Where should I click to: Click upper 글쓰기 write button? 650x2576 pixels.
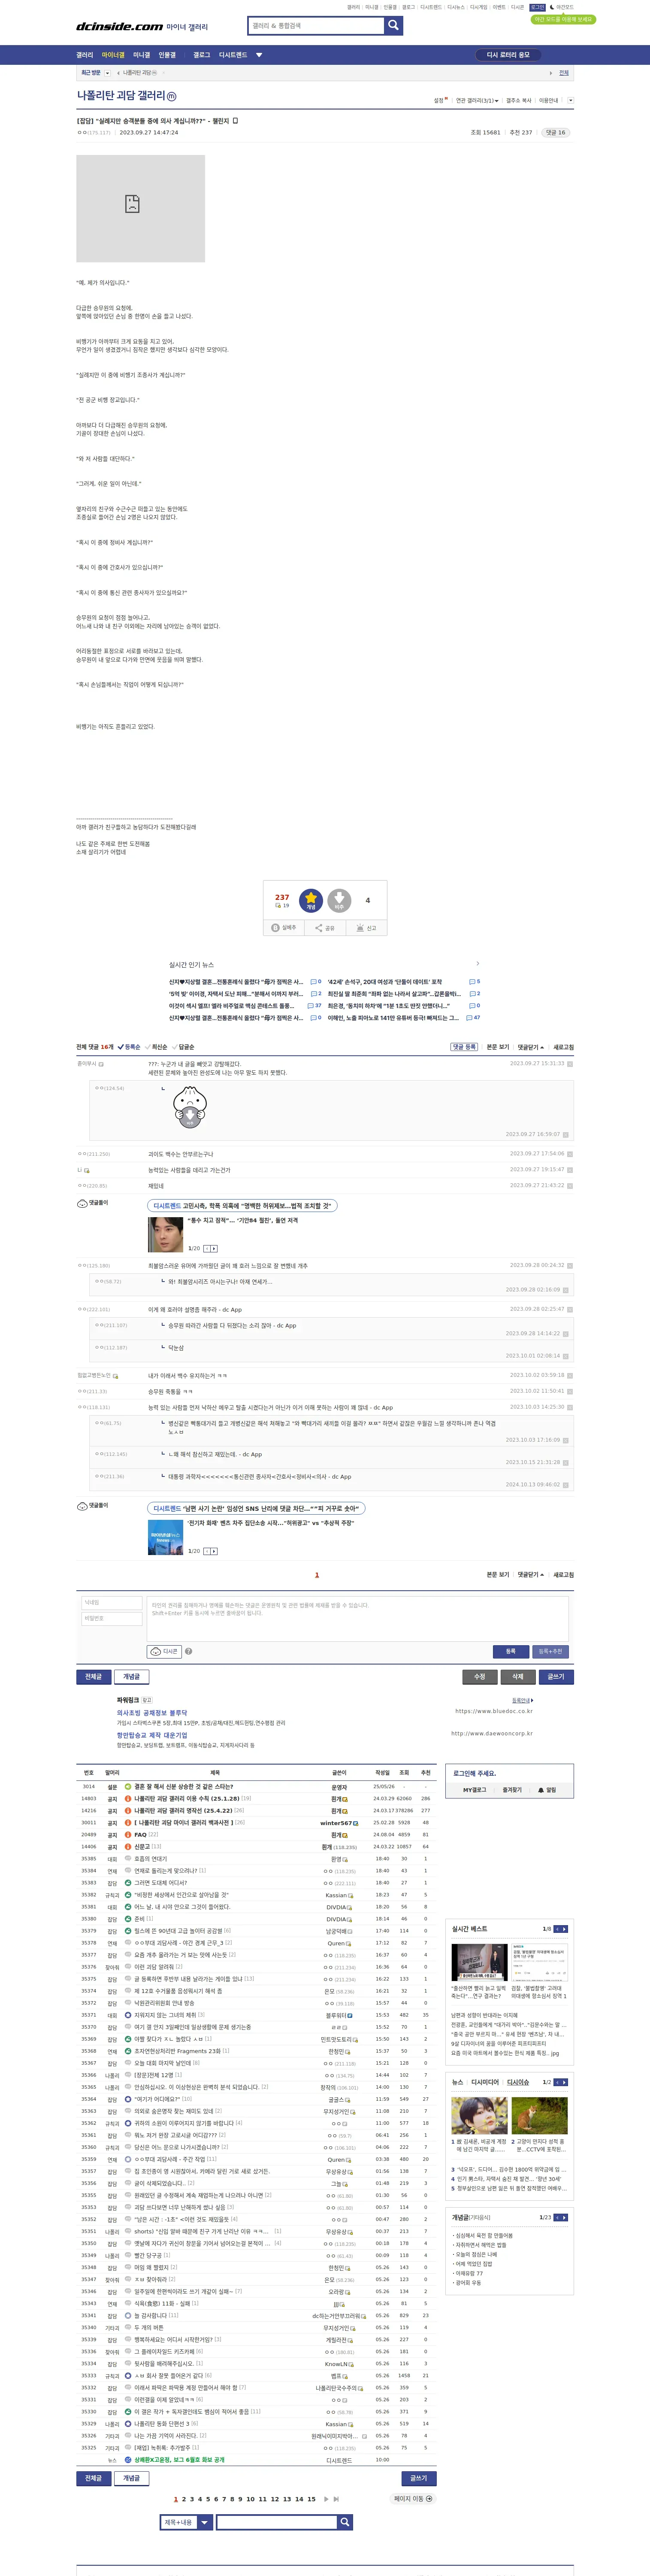click(x=556, y=1677)
